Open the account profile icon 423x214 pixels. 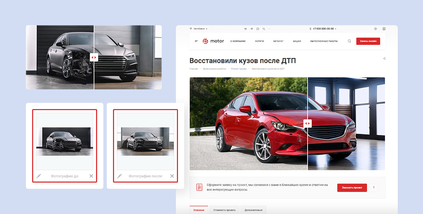coord(384,29)
